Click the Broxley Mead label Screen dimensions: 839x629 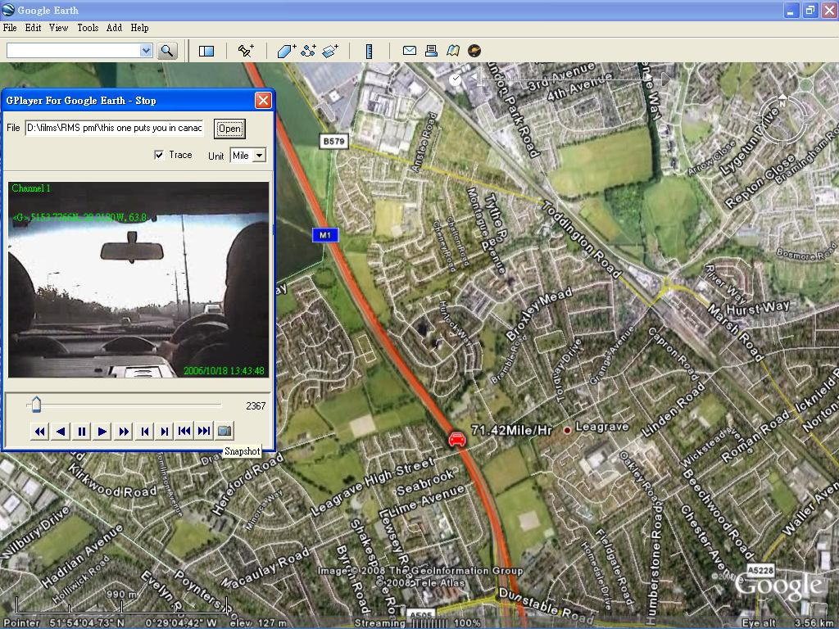click(x=539, y=314)
